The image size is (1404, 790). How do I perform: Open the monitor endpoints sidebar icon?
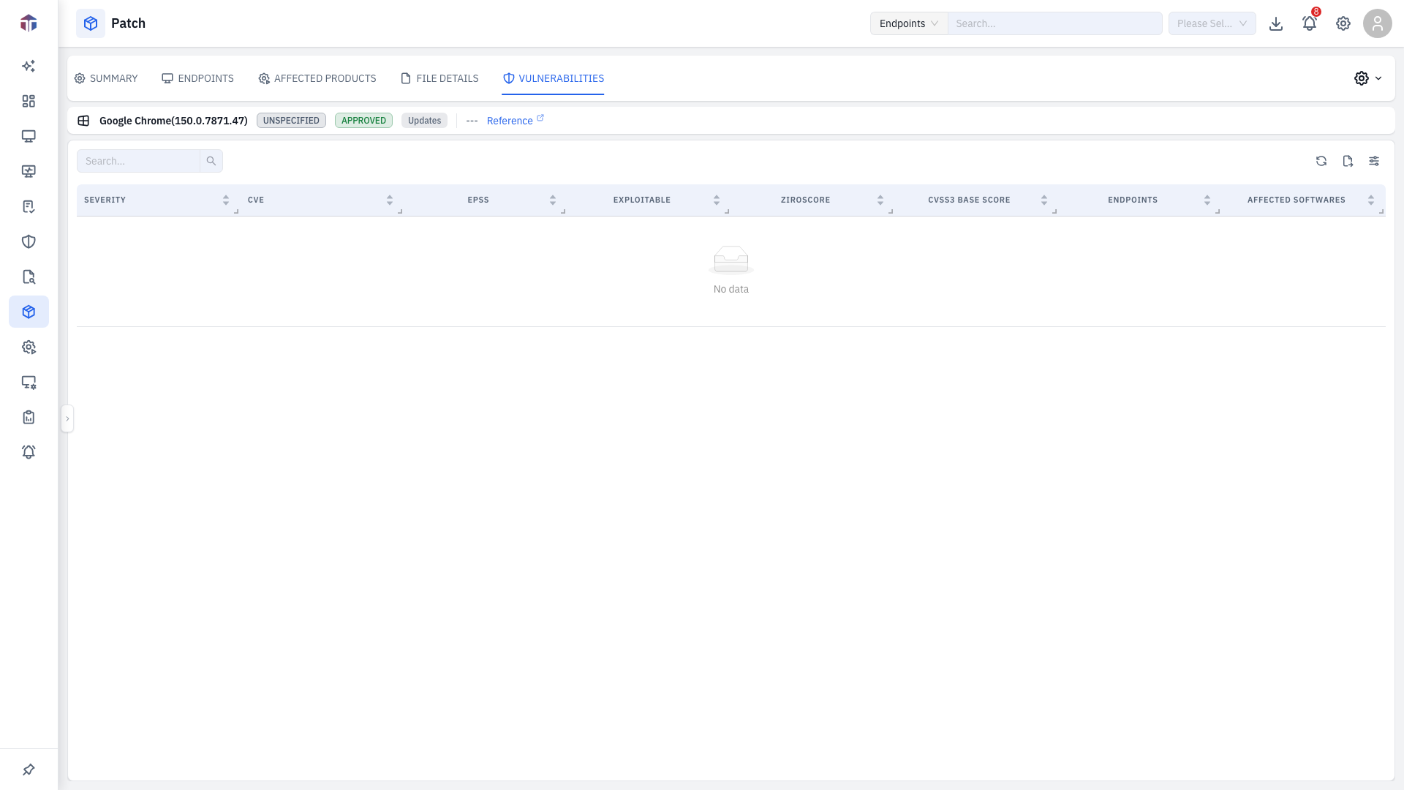pyautogui.click(x=29, y=136)
